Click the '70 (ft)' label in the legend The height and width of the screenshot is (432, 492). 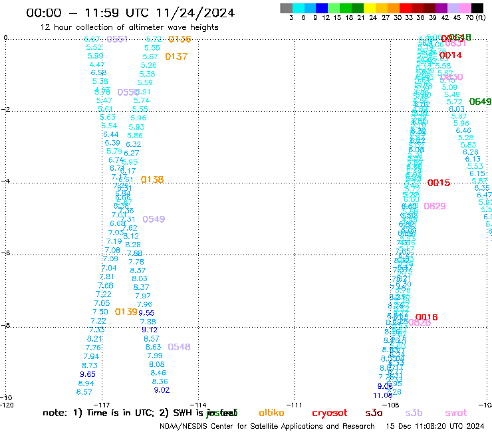pyautogui.click(x=475, y=17)
